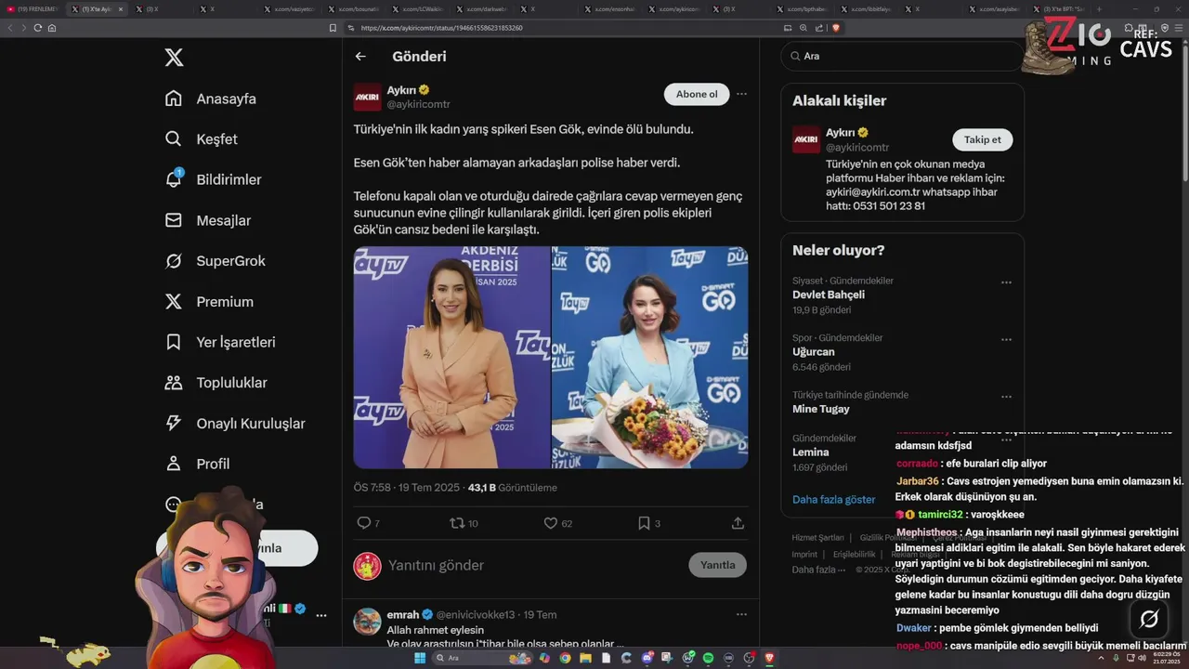This screenshot has width=1189, height=669.
Task: Open Hizmet Şartları footer link
Action: (x=817, y=537)
